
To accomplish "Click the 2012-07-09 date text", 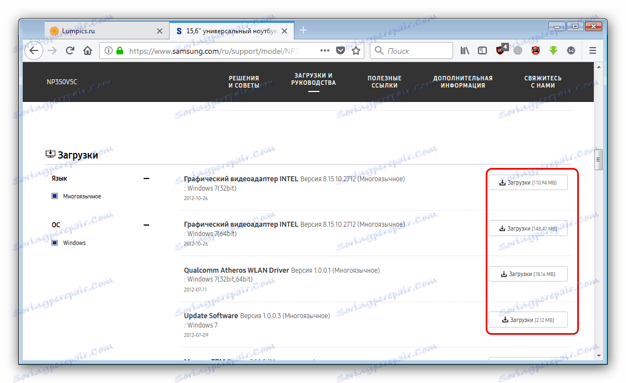I will click(x=196, y=335).
